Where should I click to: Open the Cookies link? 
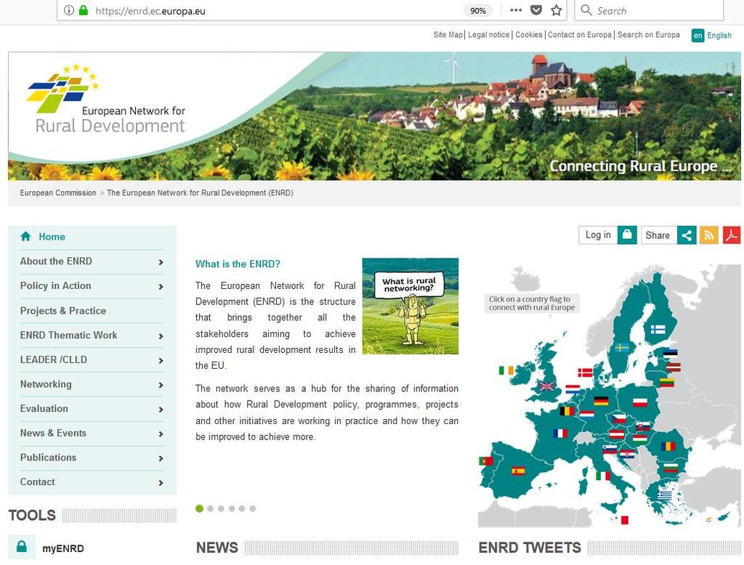point(529,35)
